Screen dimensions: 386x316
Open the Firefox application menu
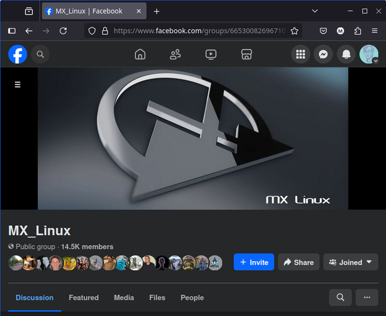point(375,31)
